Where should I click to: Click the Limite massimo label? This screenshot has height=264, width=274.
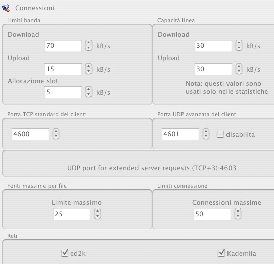click(x=76, y=202)
